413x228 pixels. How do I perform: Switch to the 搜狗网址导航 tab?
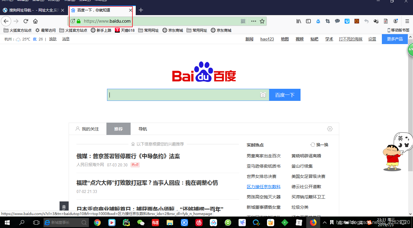click(33, 10)
